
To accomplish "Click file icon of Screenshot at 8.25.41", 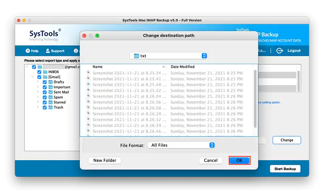I will coord(88,78).
